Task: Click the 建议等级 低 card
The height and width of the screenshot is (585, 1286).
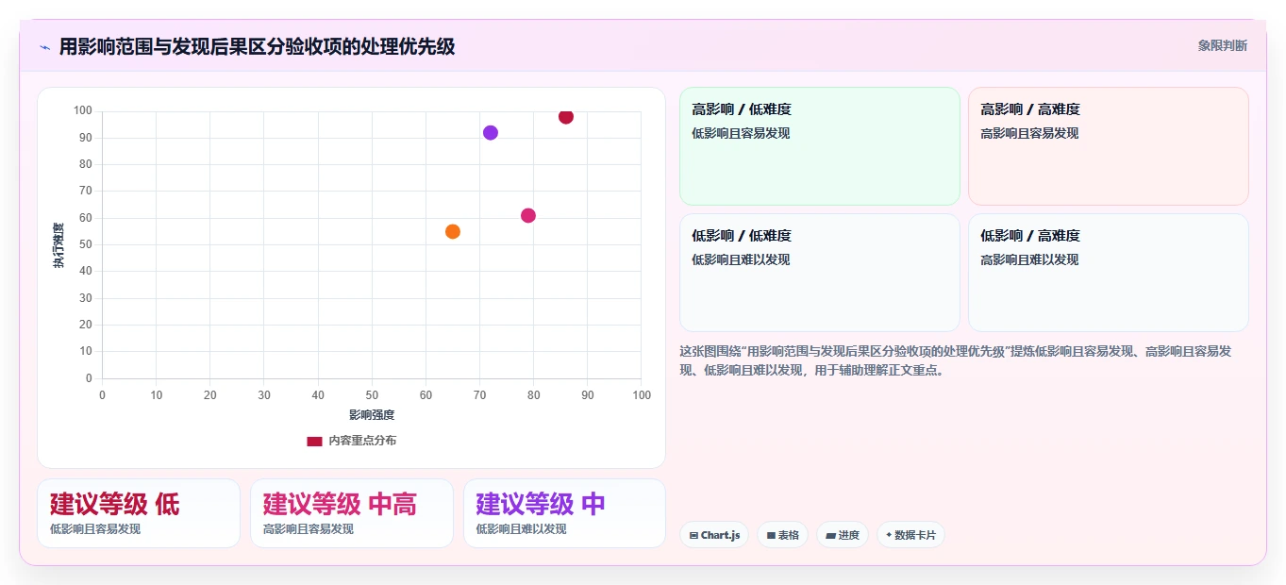Action: click(x=139, y=513)
